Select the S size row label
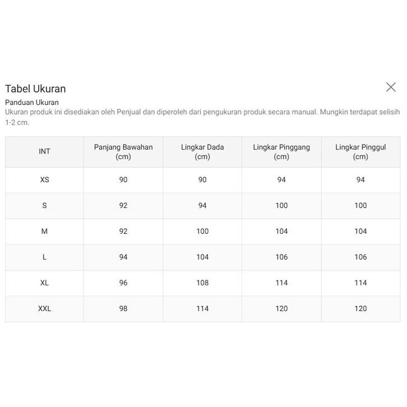 pos(44,206)
